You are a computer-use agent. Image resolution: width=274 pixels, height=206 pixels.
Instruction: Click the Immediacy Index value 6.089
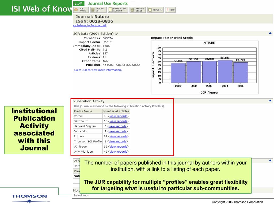(x=106, y=46)
